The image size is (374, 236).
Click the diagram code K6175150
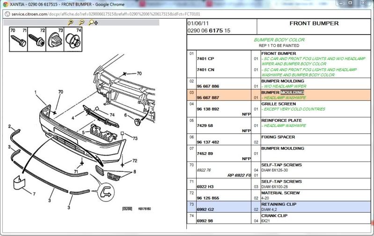coord(145,209)
